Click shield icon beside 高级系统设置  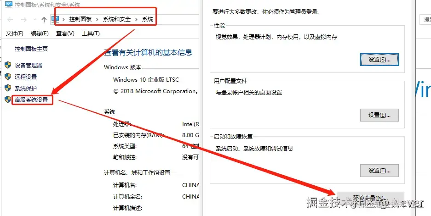click(8, 100)
